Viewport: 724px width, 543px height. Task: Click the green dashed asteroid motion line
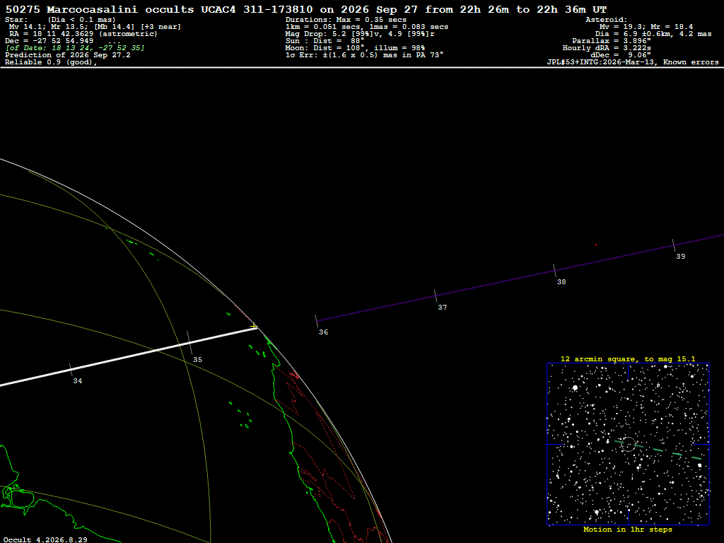pyautogui.click(x=658, y=450)
